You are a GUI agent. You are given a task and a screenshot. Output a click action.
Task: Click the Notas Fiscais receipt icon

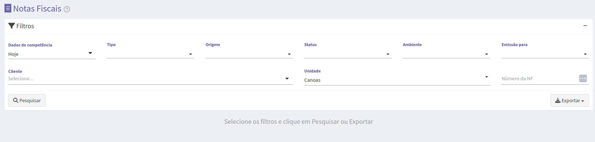click(x=8, y=8)
